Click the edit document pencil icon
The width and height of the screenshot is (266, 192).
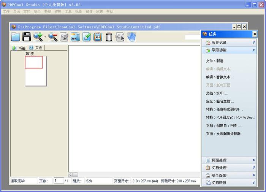tap(64, 37)
